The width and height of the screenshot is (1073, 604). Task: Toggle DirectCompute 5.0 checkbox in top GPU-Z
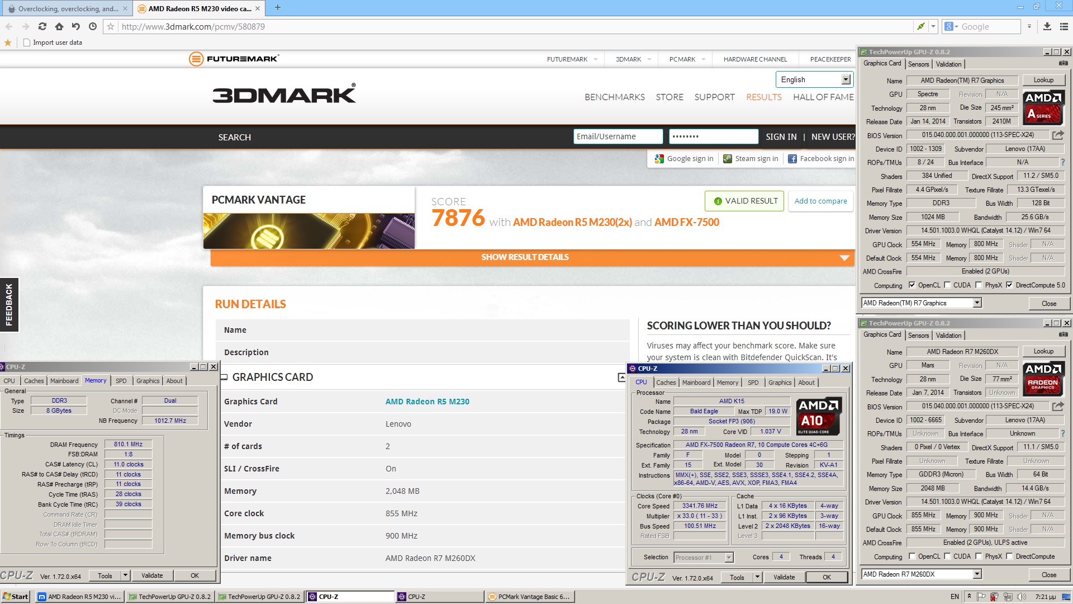click(x=1009, y=285)
